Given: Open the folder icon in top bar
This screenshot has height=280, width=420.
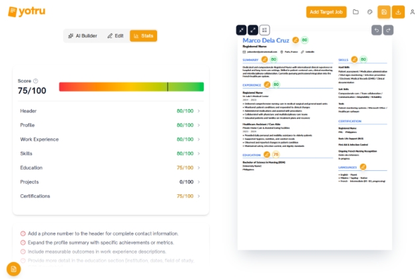Looking at the screenshot, I should 356,12.
